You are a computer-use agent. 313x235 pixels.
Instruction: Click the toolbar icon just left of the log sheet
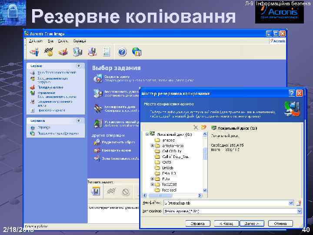click(x=92, y=52)
